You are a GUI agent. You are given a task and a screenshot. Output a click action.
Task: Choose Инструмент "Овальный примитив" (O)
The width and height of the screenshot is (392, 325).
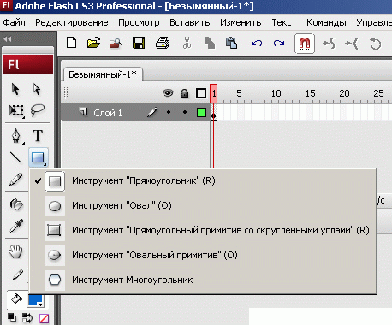coord(203,255)
